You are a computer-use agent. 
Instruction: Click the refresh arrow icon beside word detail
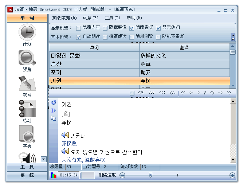54,102
